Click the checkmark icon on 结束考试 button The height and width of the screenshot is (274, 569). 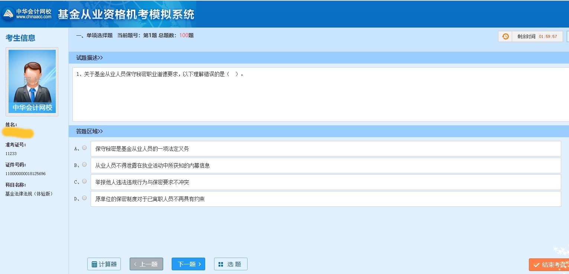tap(536, 265)
